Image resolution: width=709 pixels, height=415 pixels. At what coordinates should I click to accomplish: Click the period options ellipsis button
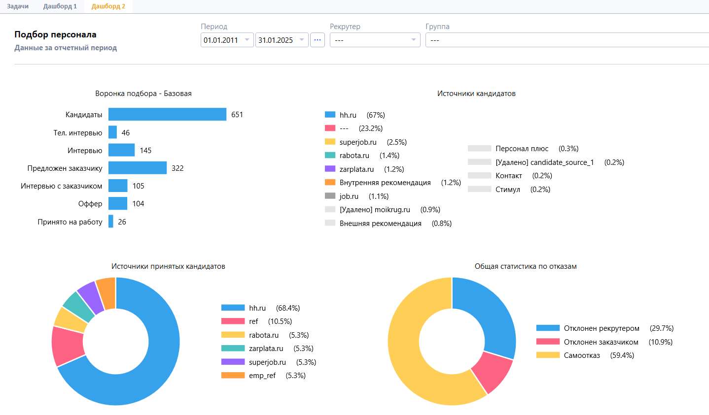[x=318, y=40]
